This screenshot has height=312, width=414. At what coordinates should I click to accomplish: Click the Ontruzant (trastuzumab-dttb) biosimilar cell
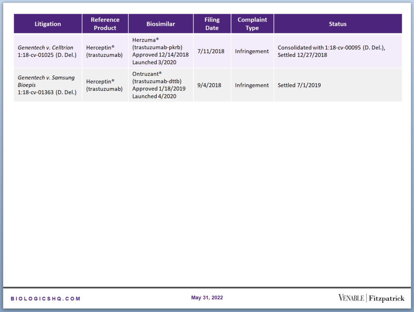pos(161,85)
